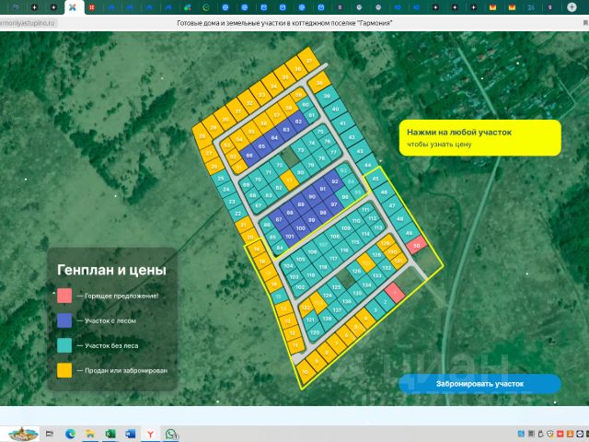Click the teal no-forest legend swatch
This screenshot has width=589, height=442.
click(x=64, y=345)
